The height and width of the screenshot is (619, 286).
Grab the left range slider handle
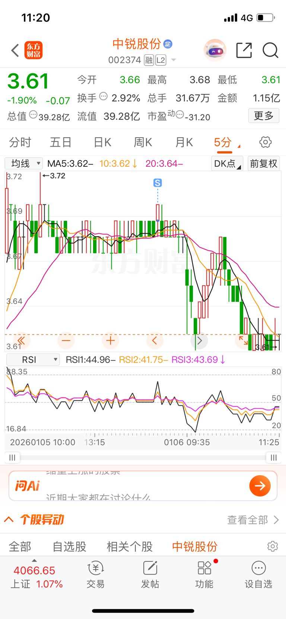[12, 457]
